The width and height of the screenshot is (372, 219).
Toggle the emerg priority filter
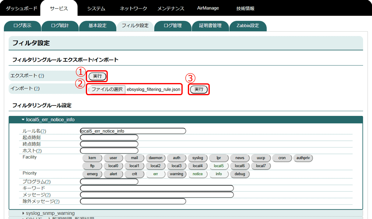tap(92, 174)
